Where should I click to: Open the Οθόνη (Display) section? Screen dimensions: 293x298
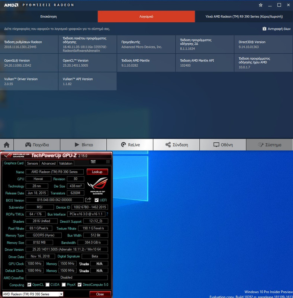223,145
